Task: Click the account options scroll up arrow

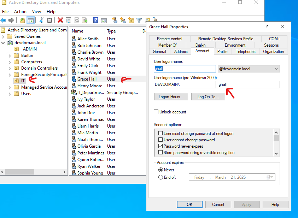Action: point(276,132)
